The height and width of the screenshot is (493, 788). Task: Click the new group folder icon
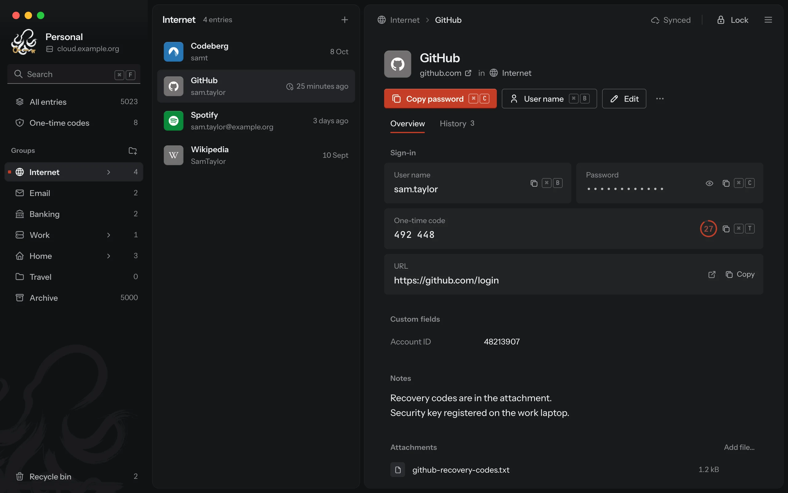click(x=133, y=151)
